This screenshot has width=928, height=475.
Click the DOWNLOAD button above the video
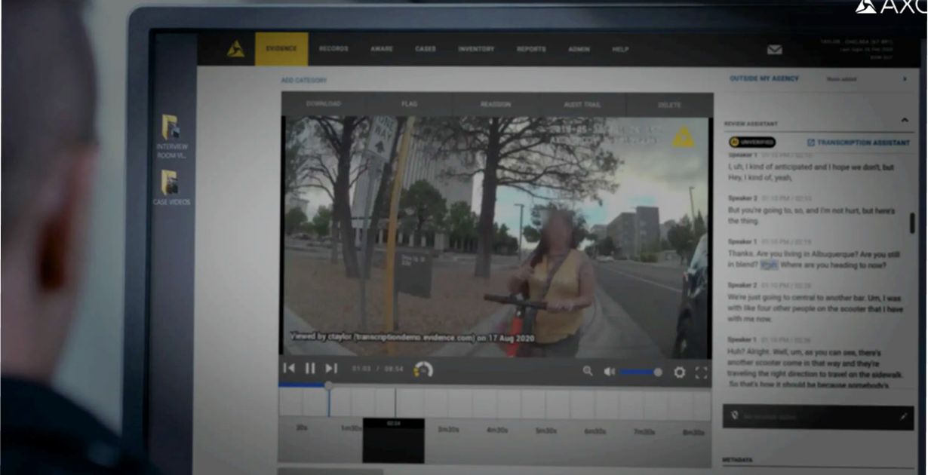[323, 103]
